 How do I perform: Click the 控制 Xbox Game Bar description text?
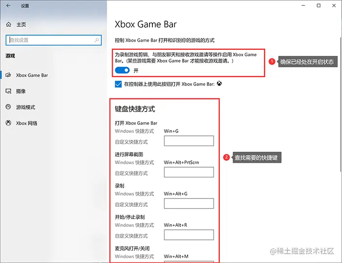(165, 40)
